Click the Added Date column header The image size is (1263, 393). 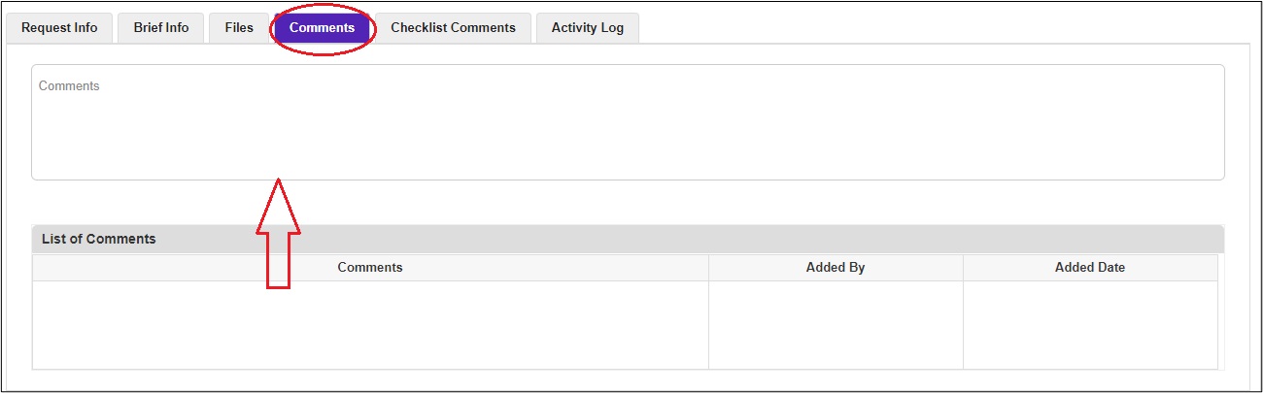1090,268
